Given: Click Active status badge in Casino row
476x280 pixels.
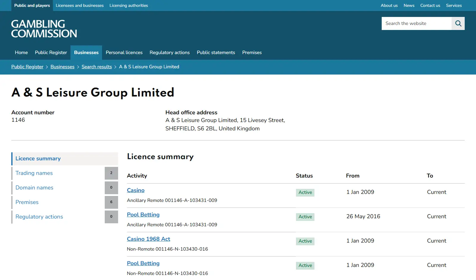Looking at the screenshot, I should (305, 192).
